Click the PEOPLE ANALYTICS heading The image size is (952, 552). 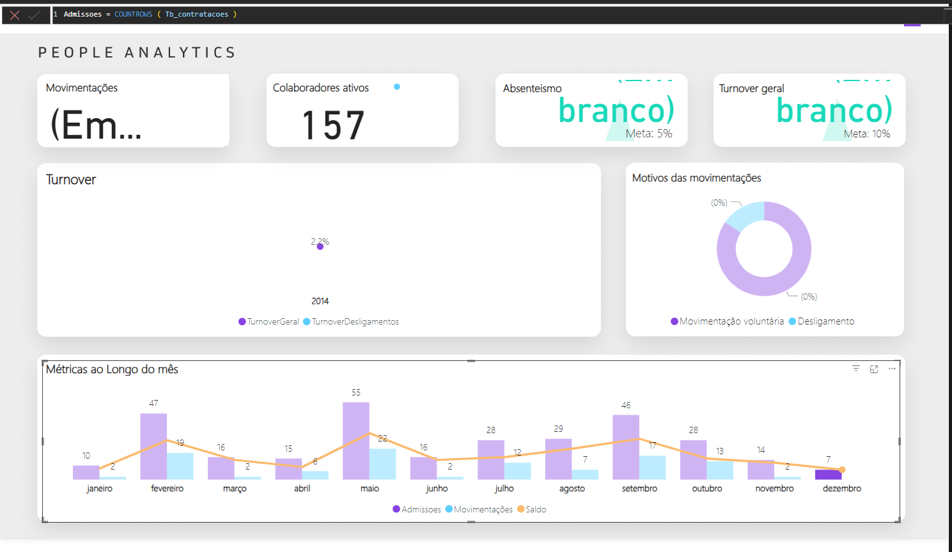click(x=137, y=52)
